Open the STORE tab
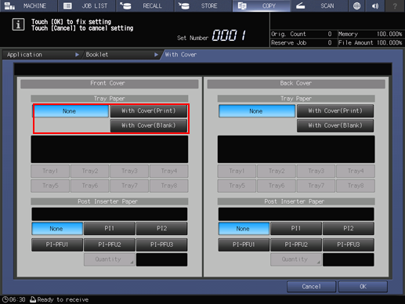 [204, 5]
